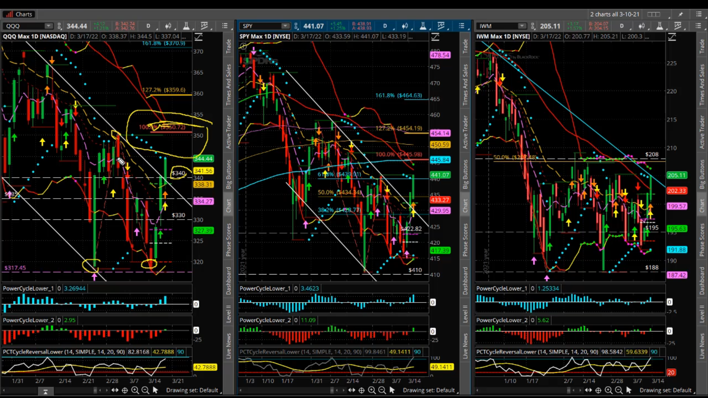Open SPY chart style candlestick icon
This screenshot has width=708, height=398.
(405, 26)
